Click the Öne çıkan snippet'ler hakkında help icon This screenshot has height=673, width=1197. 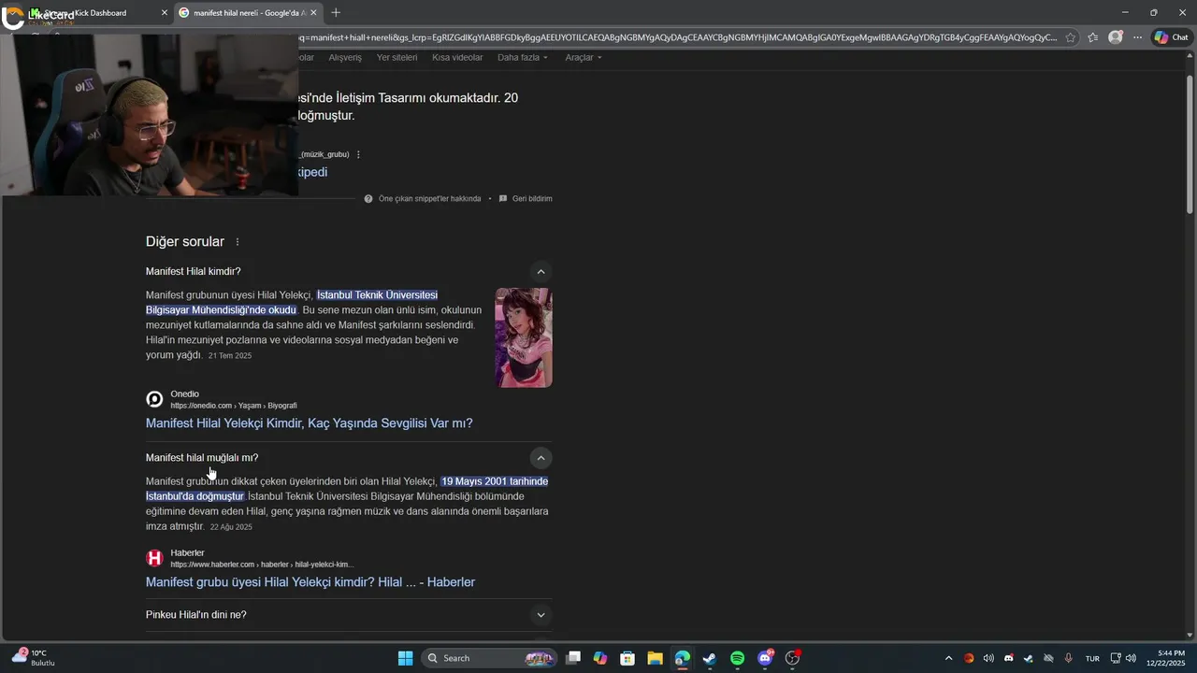coord(368,198)
